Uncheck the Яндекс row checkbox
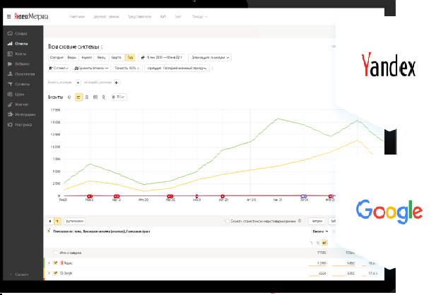 [x=55, y=263]
